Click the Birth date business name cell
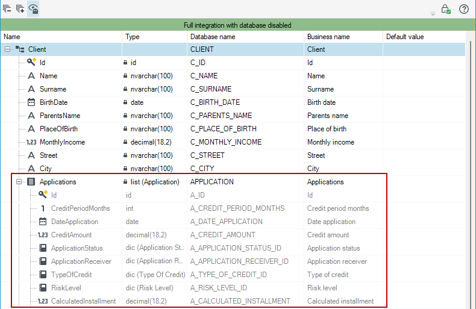This screenshot has height=309, width=476. tap(343, 102)
